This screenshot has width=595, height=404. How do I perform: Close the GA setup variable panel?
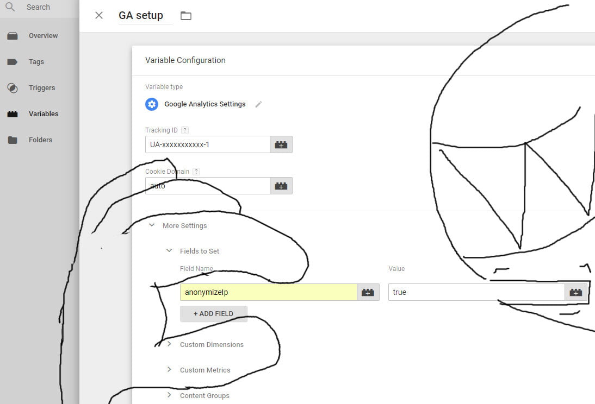coord(99,15)
